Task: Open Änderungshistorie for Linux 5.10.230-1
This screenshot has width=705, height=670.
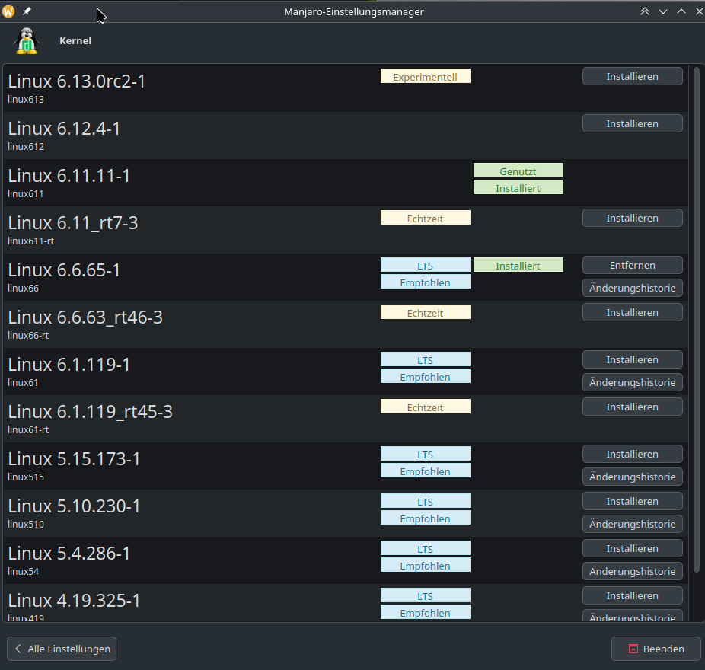Action: [632, 525]
